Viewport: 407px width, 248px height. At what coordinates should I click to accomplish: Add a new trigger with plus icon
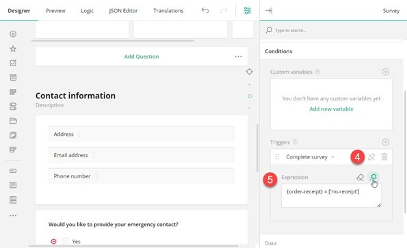coord(386,142)
